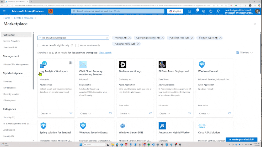Open Syslog solution for Sentinel icon

pos(44,126)
